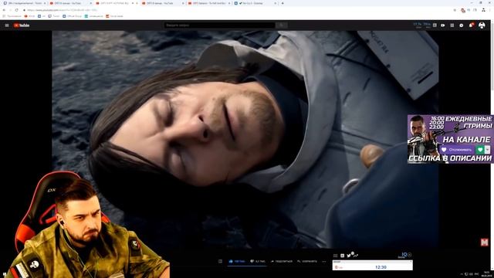Viewport: 494px width, 278px height.
Task: Click the YouTube search magnifier button
Action: pos(281,25)
